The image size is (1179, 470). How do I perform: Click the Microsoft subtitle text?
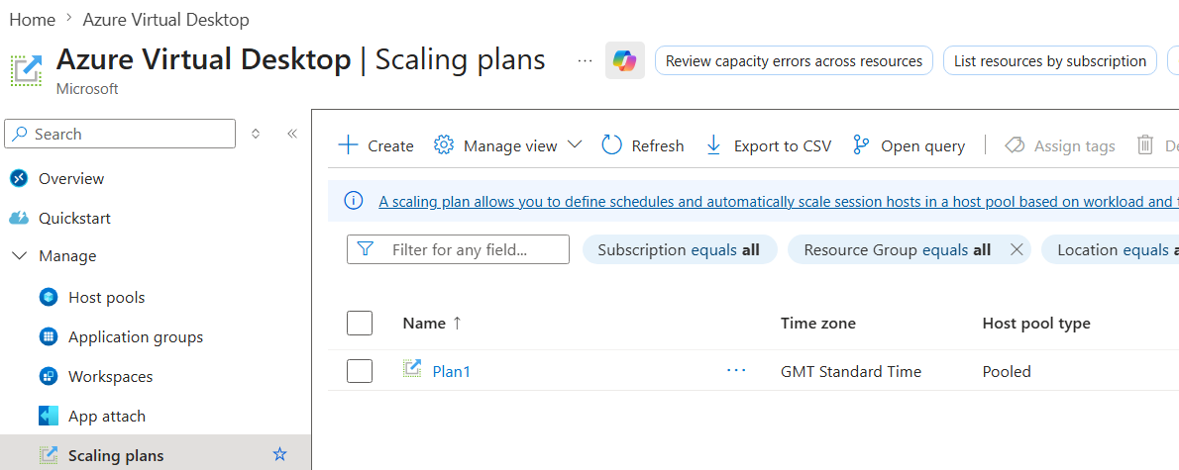coord(87,89)
